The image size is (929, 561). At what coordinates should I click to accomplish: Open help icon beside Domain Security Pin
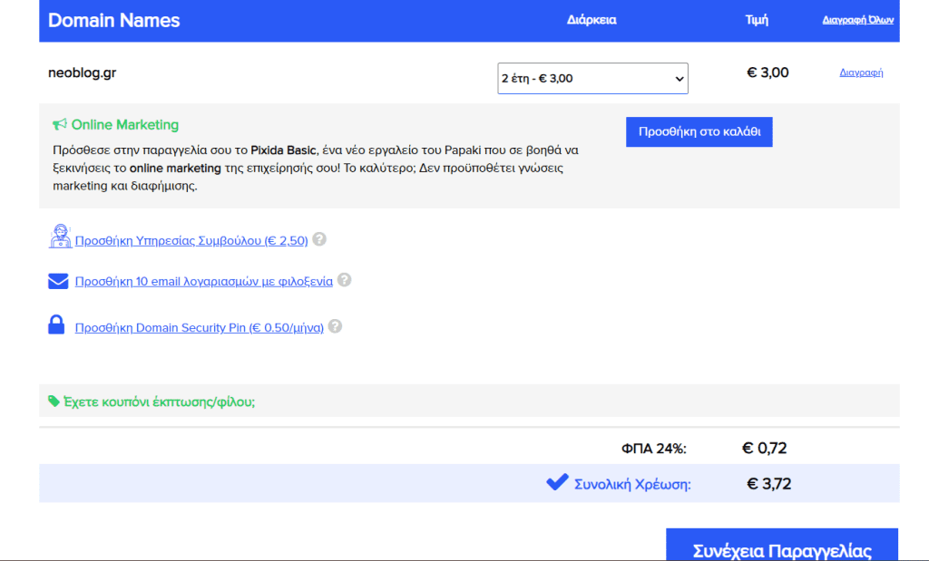coord(335,327)
